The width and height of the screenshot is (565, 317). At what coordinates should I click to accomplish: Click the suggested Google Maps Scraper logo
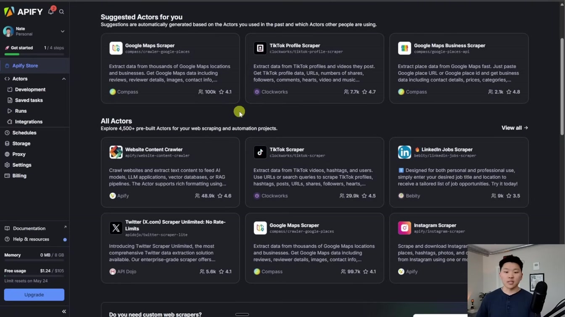116,48
